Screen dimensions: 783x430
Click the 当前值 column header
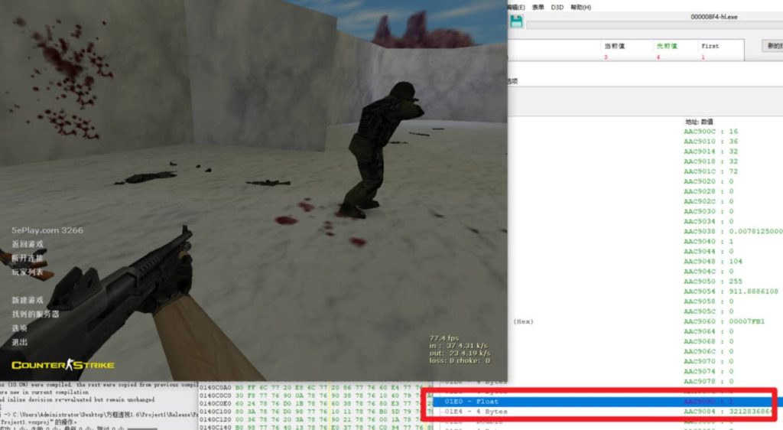click(x=614, y=46)
